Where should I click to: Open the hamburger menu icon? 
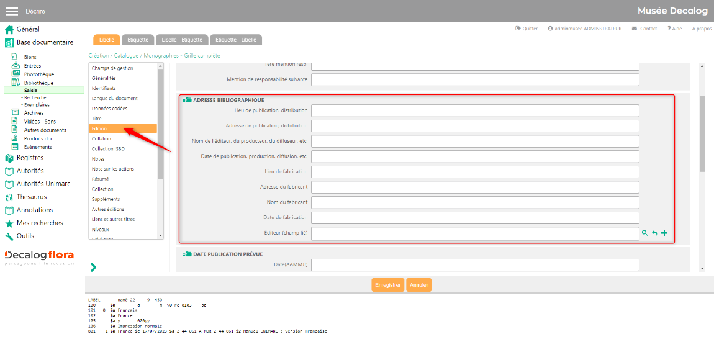click(x=12, y=11)
